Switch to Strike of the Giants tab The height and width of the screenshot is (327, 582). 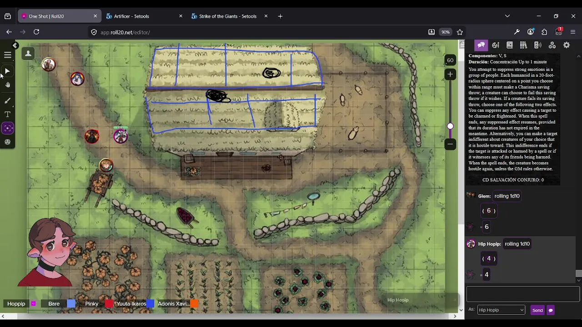pyautogui.click(x=228, y=16)
